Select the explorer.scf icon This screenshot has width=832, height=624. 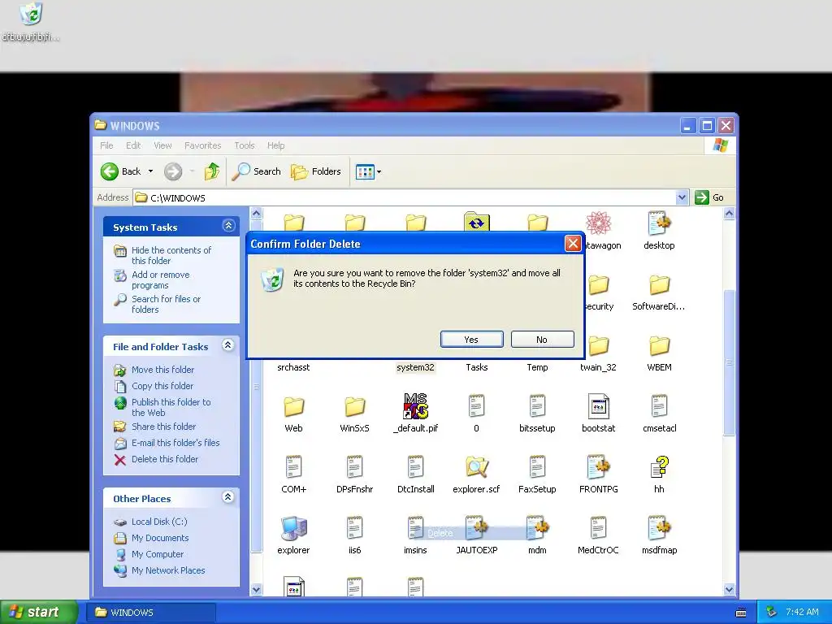[x=476, y=467]
